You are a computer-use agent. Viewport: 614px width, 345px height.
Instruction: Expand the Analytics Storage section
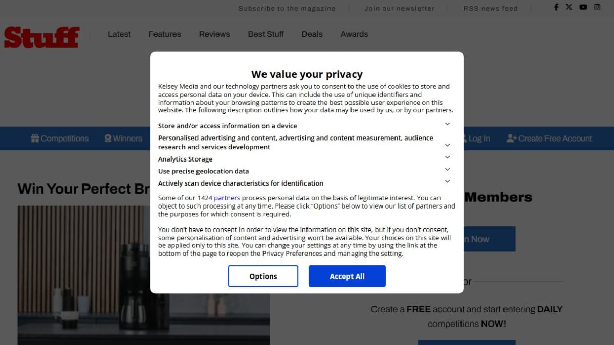(x=447, y=157)
